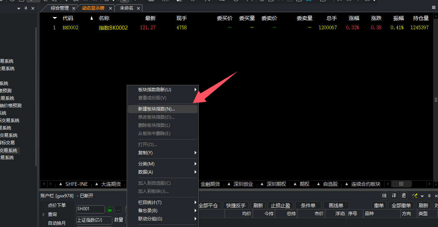Click the sort marker icon before 名称 column
The image size is (438, 227).
[92, 19]
